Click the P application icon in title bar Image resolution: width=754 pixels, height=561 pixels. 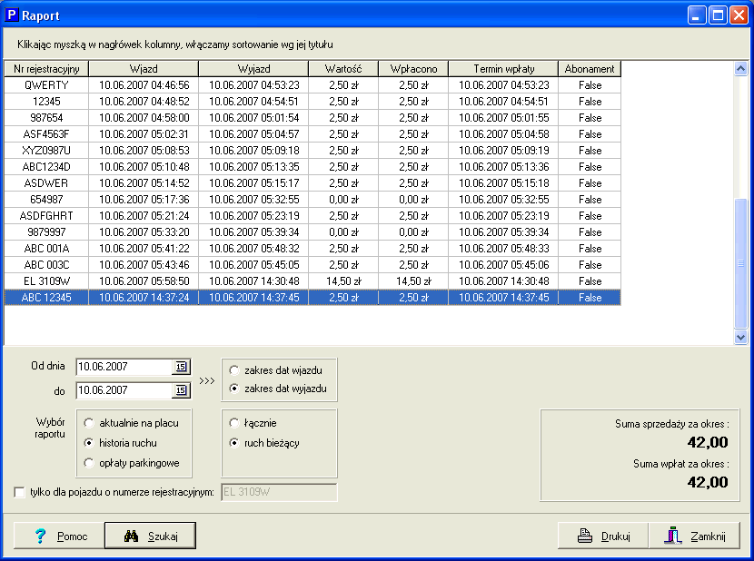pos(12,15)
